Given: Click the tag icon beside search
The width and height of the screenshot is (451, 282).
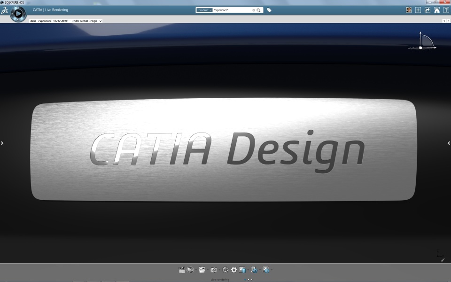Looking at the screenshot, I should pos(269,10).
